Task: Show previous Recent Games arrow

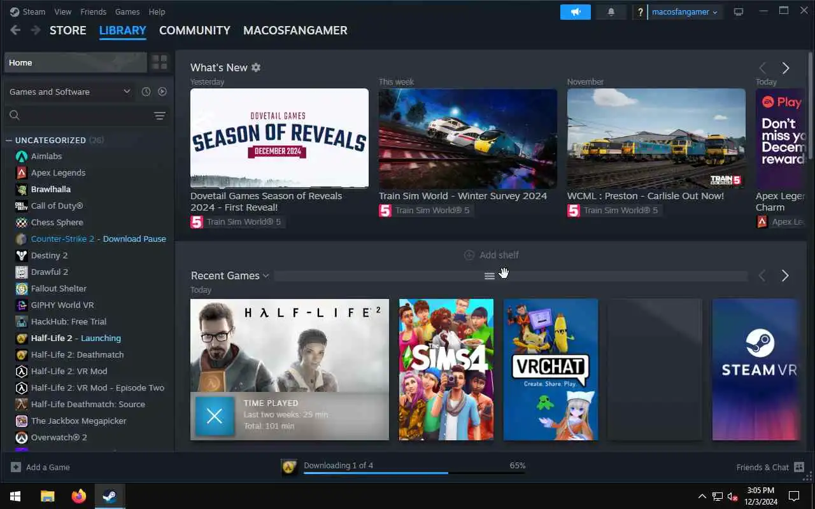Action: click(x=762, y=275)
